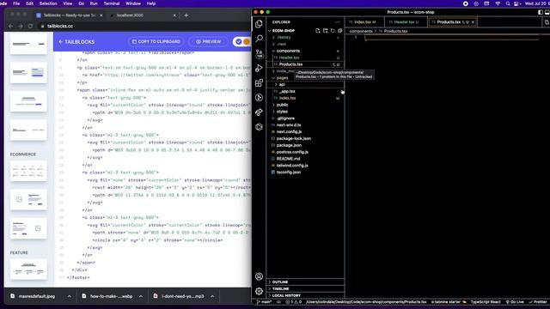Image resolution: width=550 pixels, height=309 pixels.
Task: Refresh the ECOM-SHOP explorer tree
Action: point(333,31)
